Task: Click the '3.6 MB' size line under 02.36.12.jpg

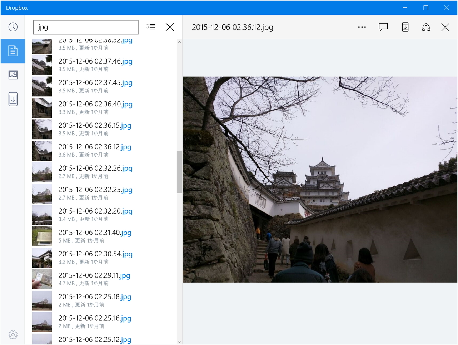Action: (x=84, y=155)
